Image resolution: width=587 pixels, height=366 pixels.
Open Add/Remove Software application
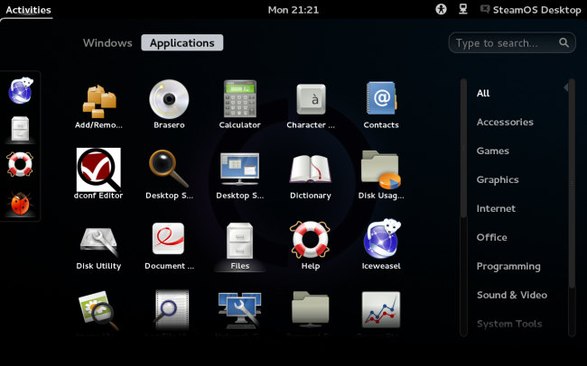pos(98,105)
